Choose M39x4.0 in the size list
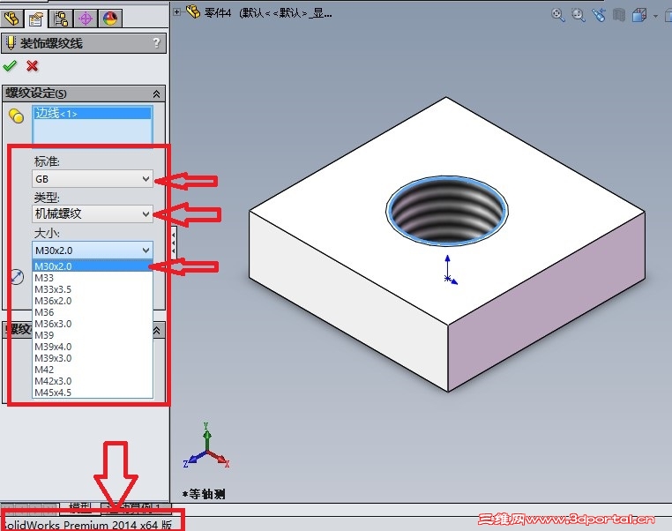Image resolution: width=672 pixels, height=531 pixels. pyautogui.click(x=92, y=347)
